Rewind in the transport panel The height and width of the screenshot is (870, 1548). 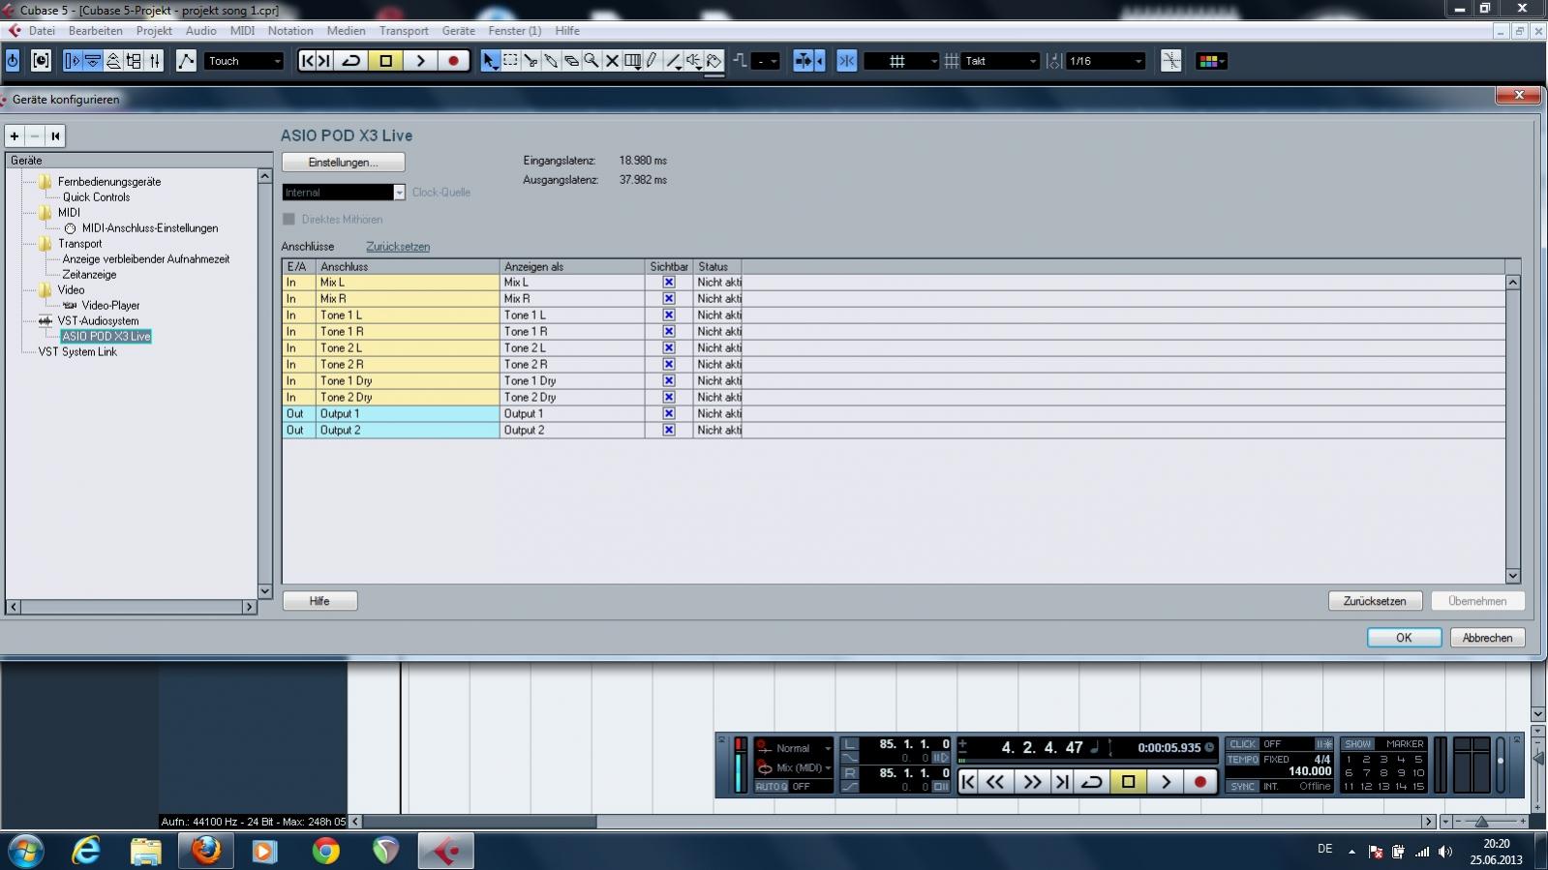coord(995,782)
